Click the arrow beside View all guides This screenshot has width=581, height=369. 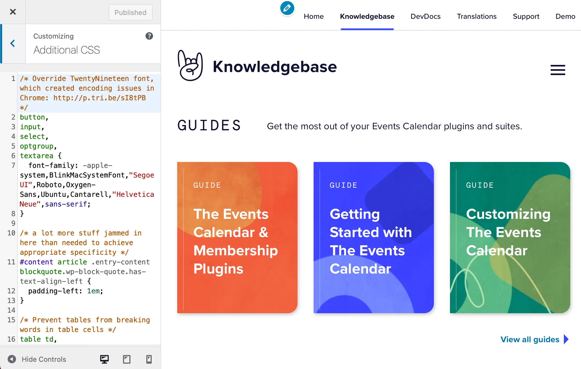566,339
